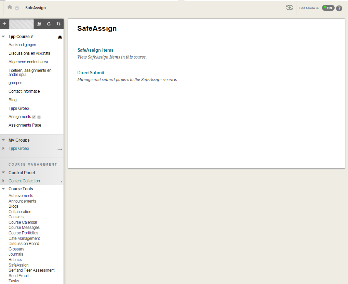Click the plus add menu item button

point(4,24)
